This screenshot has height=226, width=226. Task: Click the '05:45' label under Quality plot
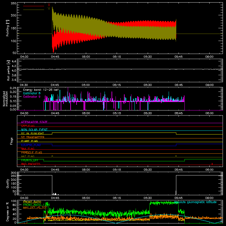pyautogui.click(x=179, y=198)
